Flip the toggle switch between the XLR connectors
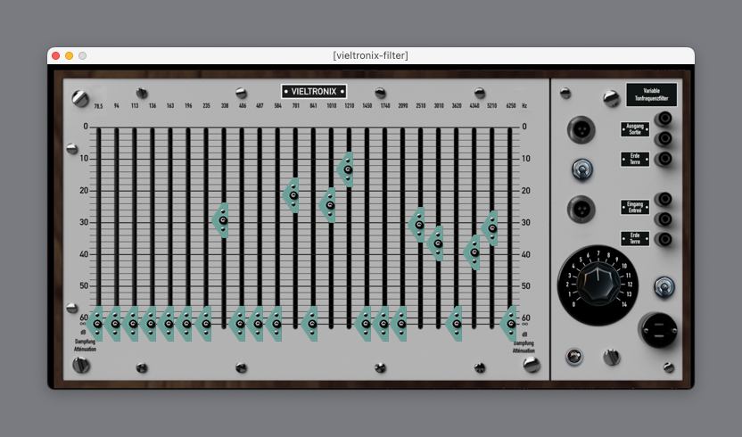The image size is (742, 437). point(581,169)
